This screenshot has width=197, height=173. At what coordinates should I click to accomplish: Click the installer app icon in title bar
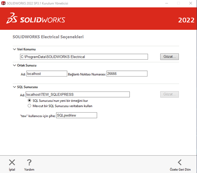(3, 3)
